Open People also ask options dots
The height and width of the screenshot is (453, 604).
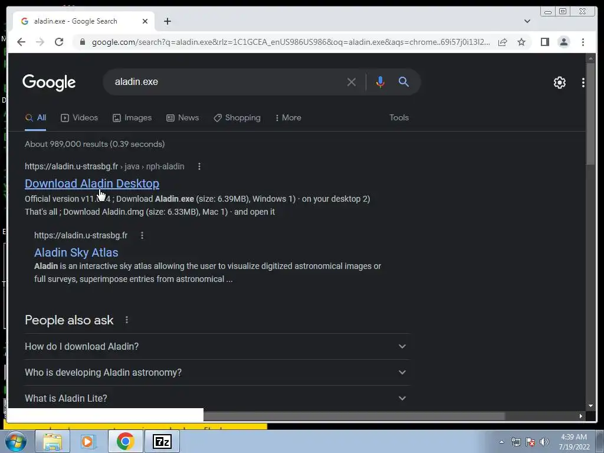pos(127,320)
